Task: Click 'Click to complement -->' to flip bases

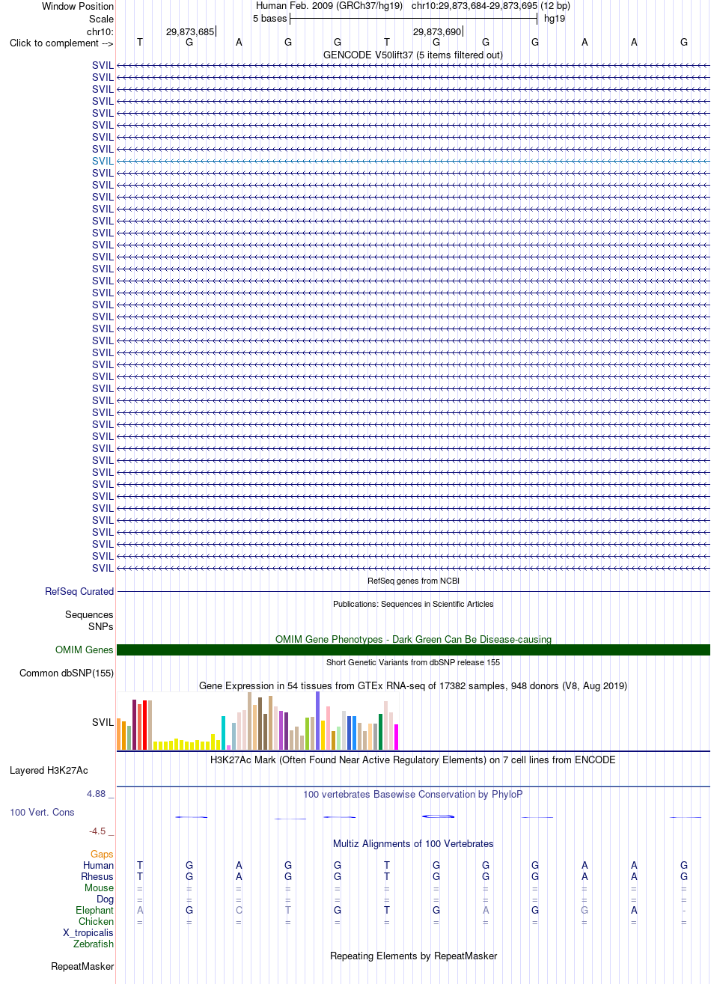Action: click(61, 43)
